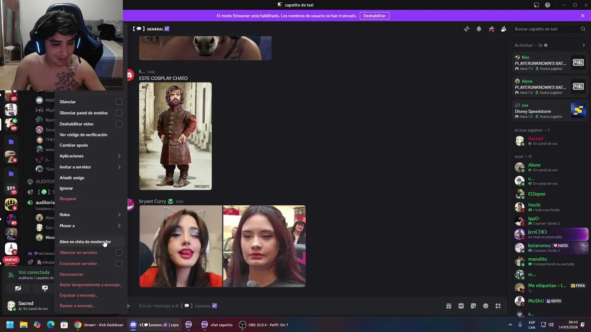Toggle Ensordecer servidor checkbox
Viewport: 591px width, 332px height.
pyautogui.click(x=119, y=264)
